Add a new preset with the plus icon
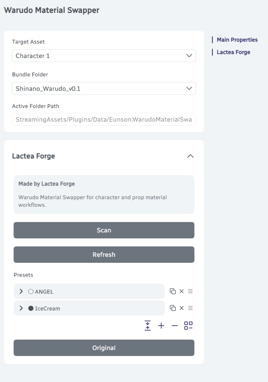The height and width of the screenshot is (382, 268). (x=161, y=326)
